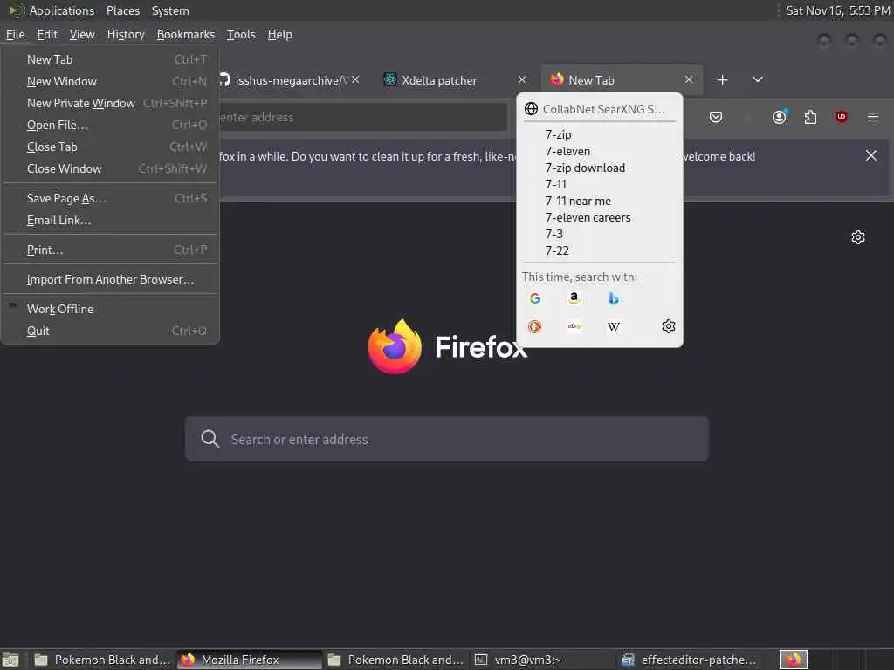The height and width of the screenshot is (670, 894).
Task: Switch to effecteditor-patche... taskbar window
Action: [690, 660]
